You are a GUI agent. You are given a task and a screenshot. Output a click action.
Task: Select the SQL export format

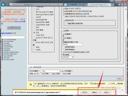pyautogui.click(x=34, y=33)
